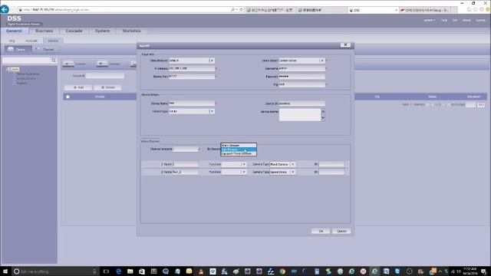Click OK in the Add device dialog
This screenshot has width=491, height=276.
click(x=321, y=232)
